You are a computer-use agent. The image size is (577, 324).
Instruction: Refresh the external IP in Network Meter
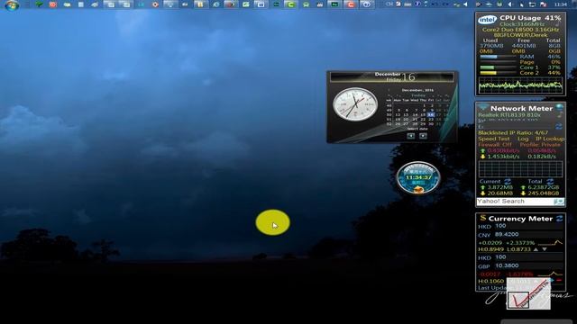[559, 126]
